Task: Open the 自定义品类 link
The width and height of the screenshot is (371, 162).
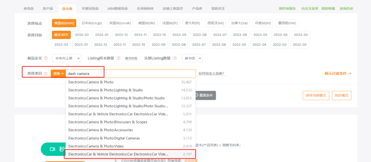Action: coord(310,9)
